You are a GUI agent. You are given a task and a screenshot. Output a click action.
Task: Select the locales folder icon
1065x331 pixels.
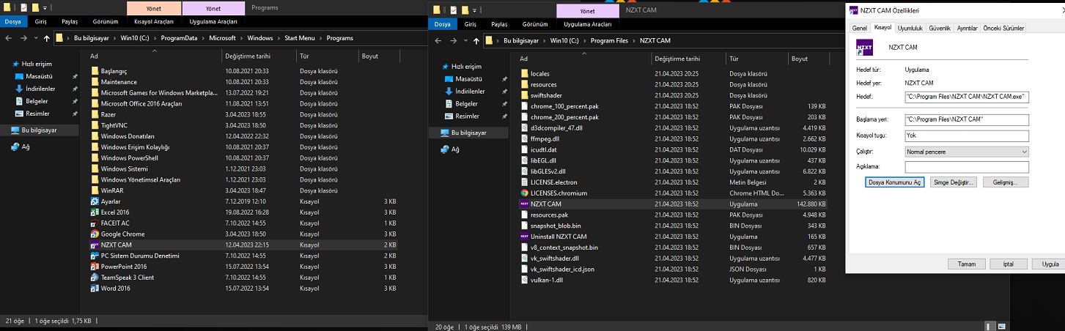pos(524,73)
